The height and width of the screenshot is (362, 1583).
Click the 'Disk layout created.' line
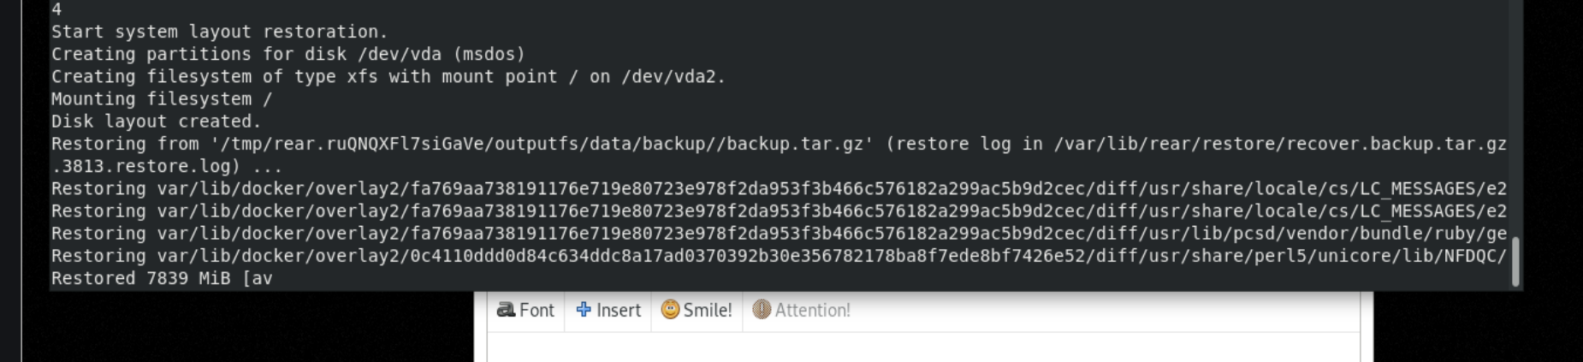(156, 122)
